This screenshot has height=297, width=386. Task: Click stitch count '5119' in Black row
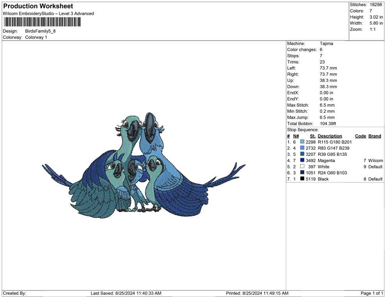(311, 179)
